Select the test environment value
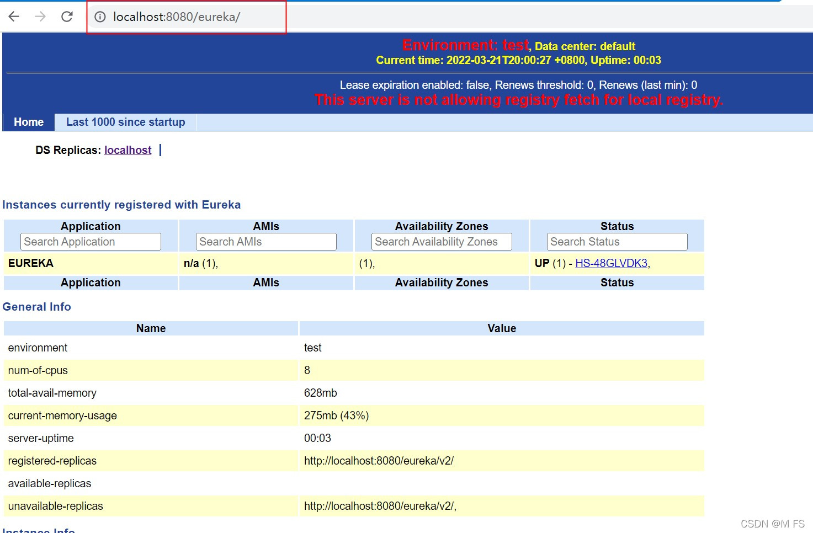 tap(312, 348)
